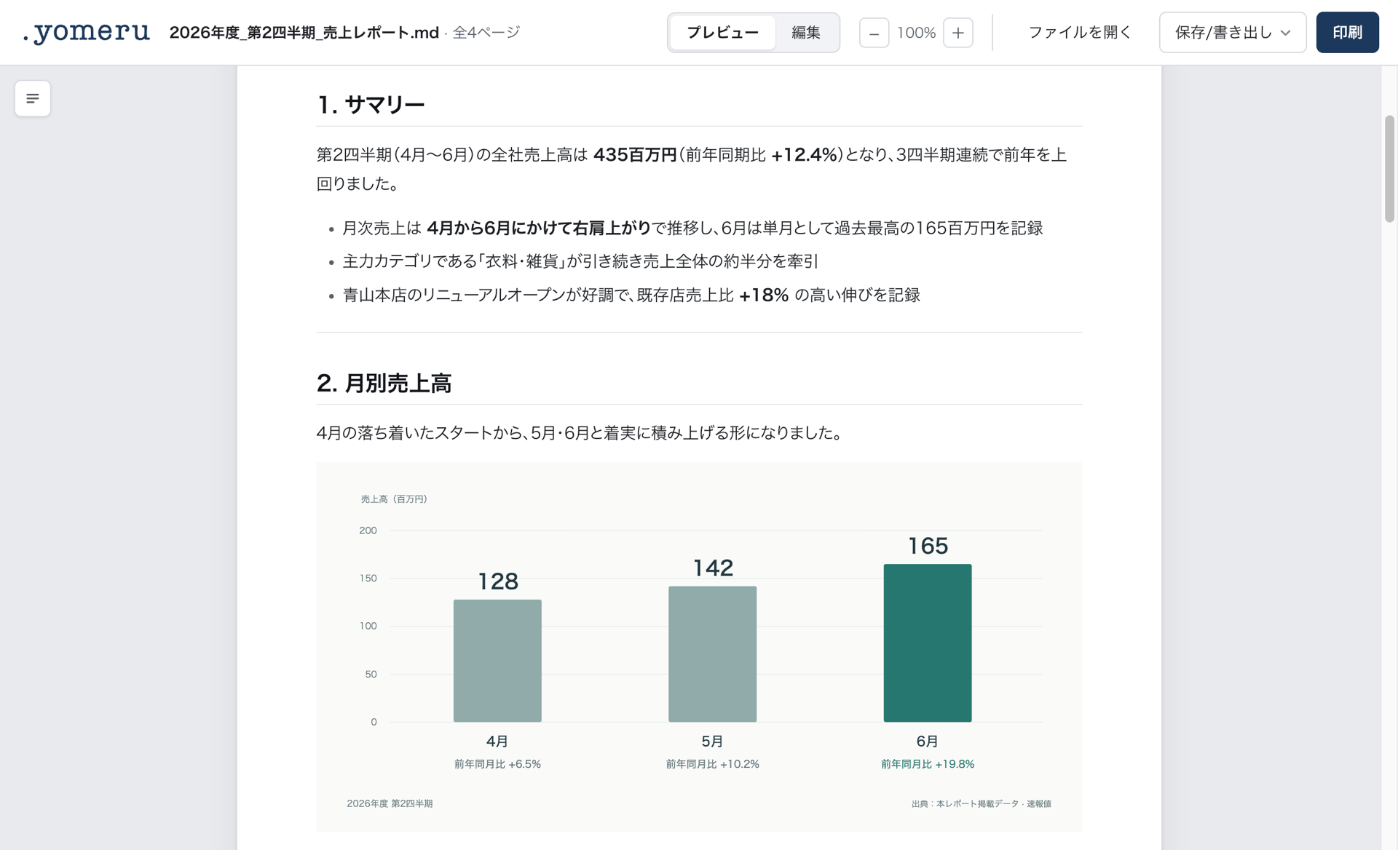The height and width of the screenshot is (850, 1398).
Task: Click the 売上高（百万円）axis title
Action: tap(394, 499)
